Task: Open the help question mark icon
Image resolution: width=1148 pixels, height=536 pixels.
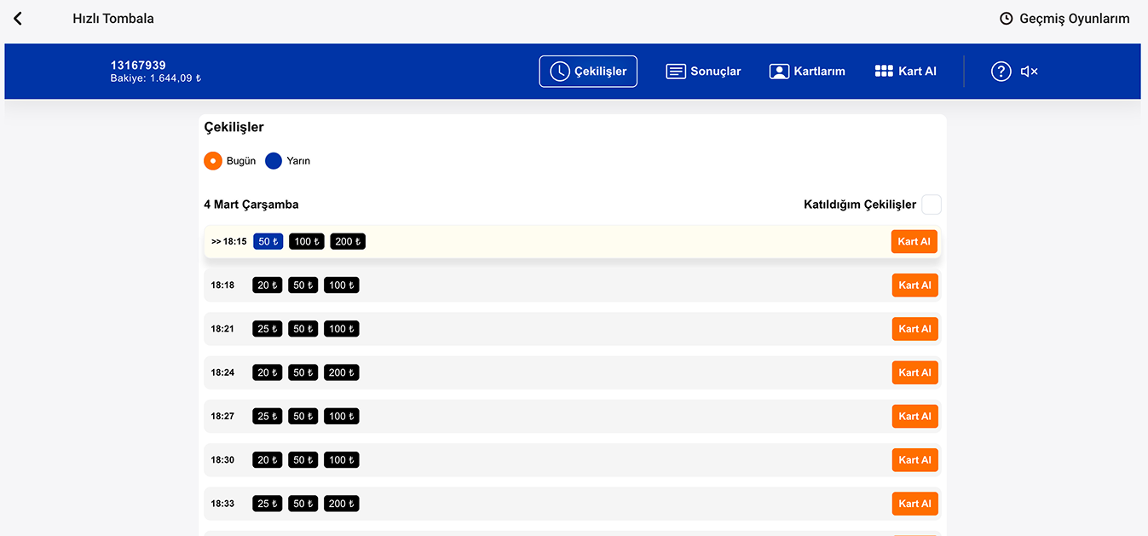Action: click(x=1001, y=72)
